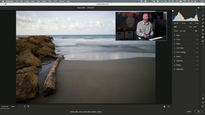Browse profiles with the grid icon
This screenshot has width=205, height=115.
tap(196, 31)
